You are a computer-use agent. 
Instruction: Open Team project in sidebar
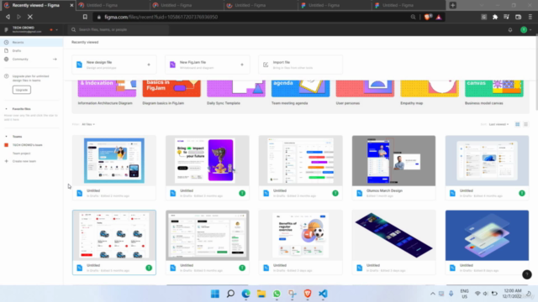coord(21,154)
